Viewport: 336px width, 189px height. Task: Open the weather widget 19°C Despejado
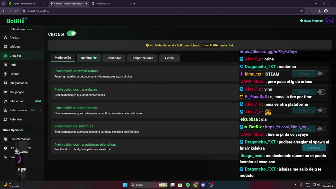(12, 185)
